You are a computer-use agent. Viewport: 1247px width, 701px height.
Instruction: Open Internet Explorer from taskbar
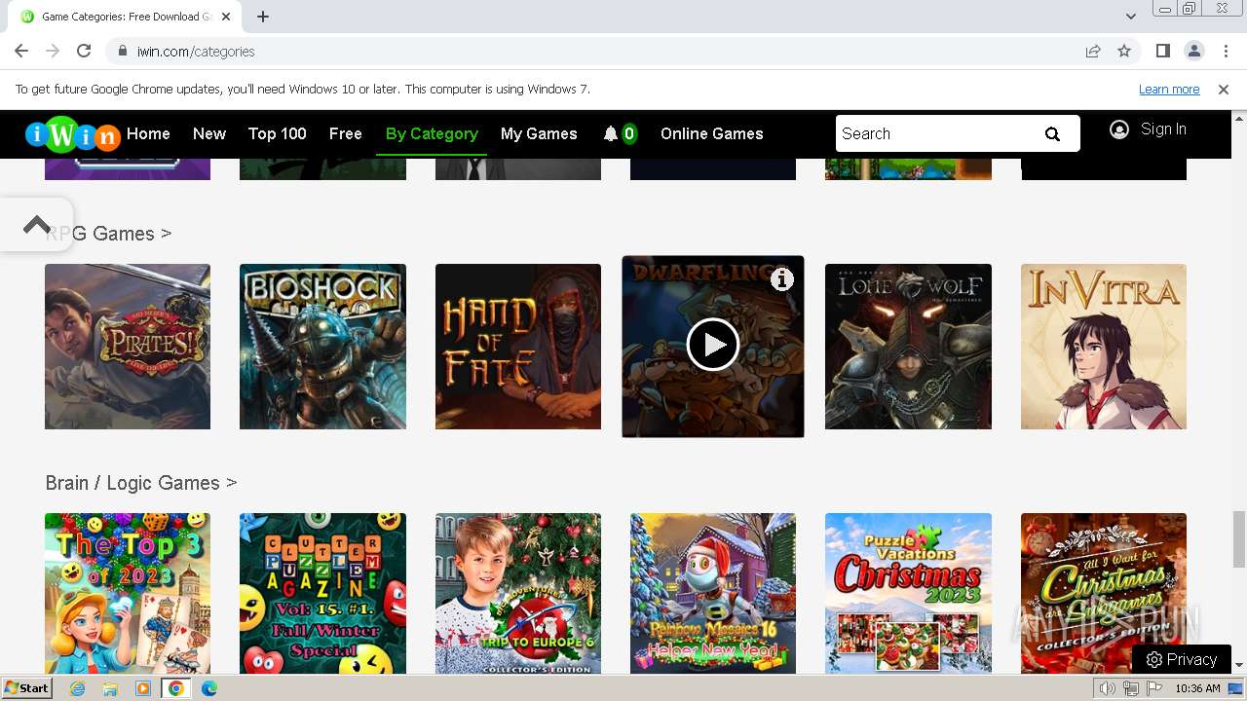click(x=77, y=688)
